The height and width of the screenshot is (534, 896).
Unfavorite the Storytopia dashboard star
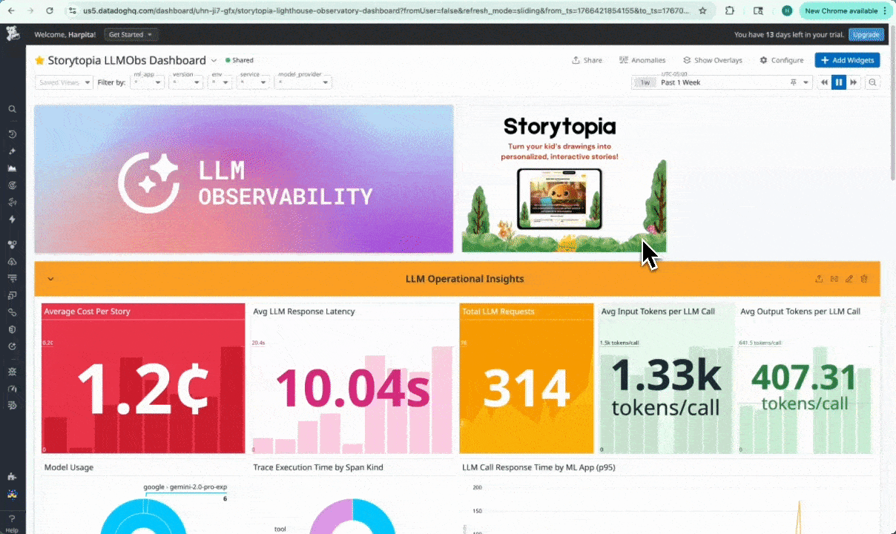point(39,60)
